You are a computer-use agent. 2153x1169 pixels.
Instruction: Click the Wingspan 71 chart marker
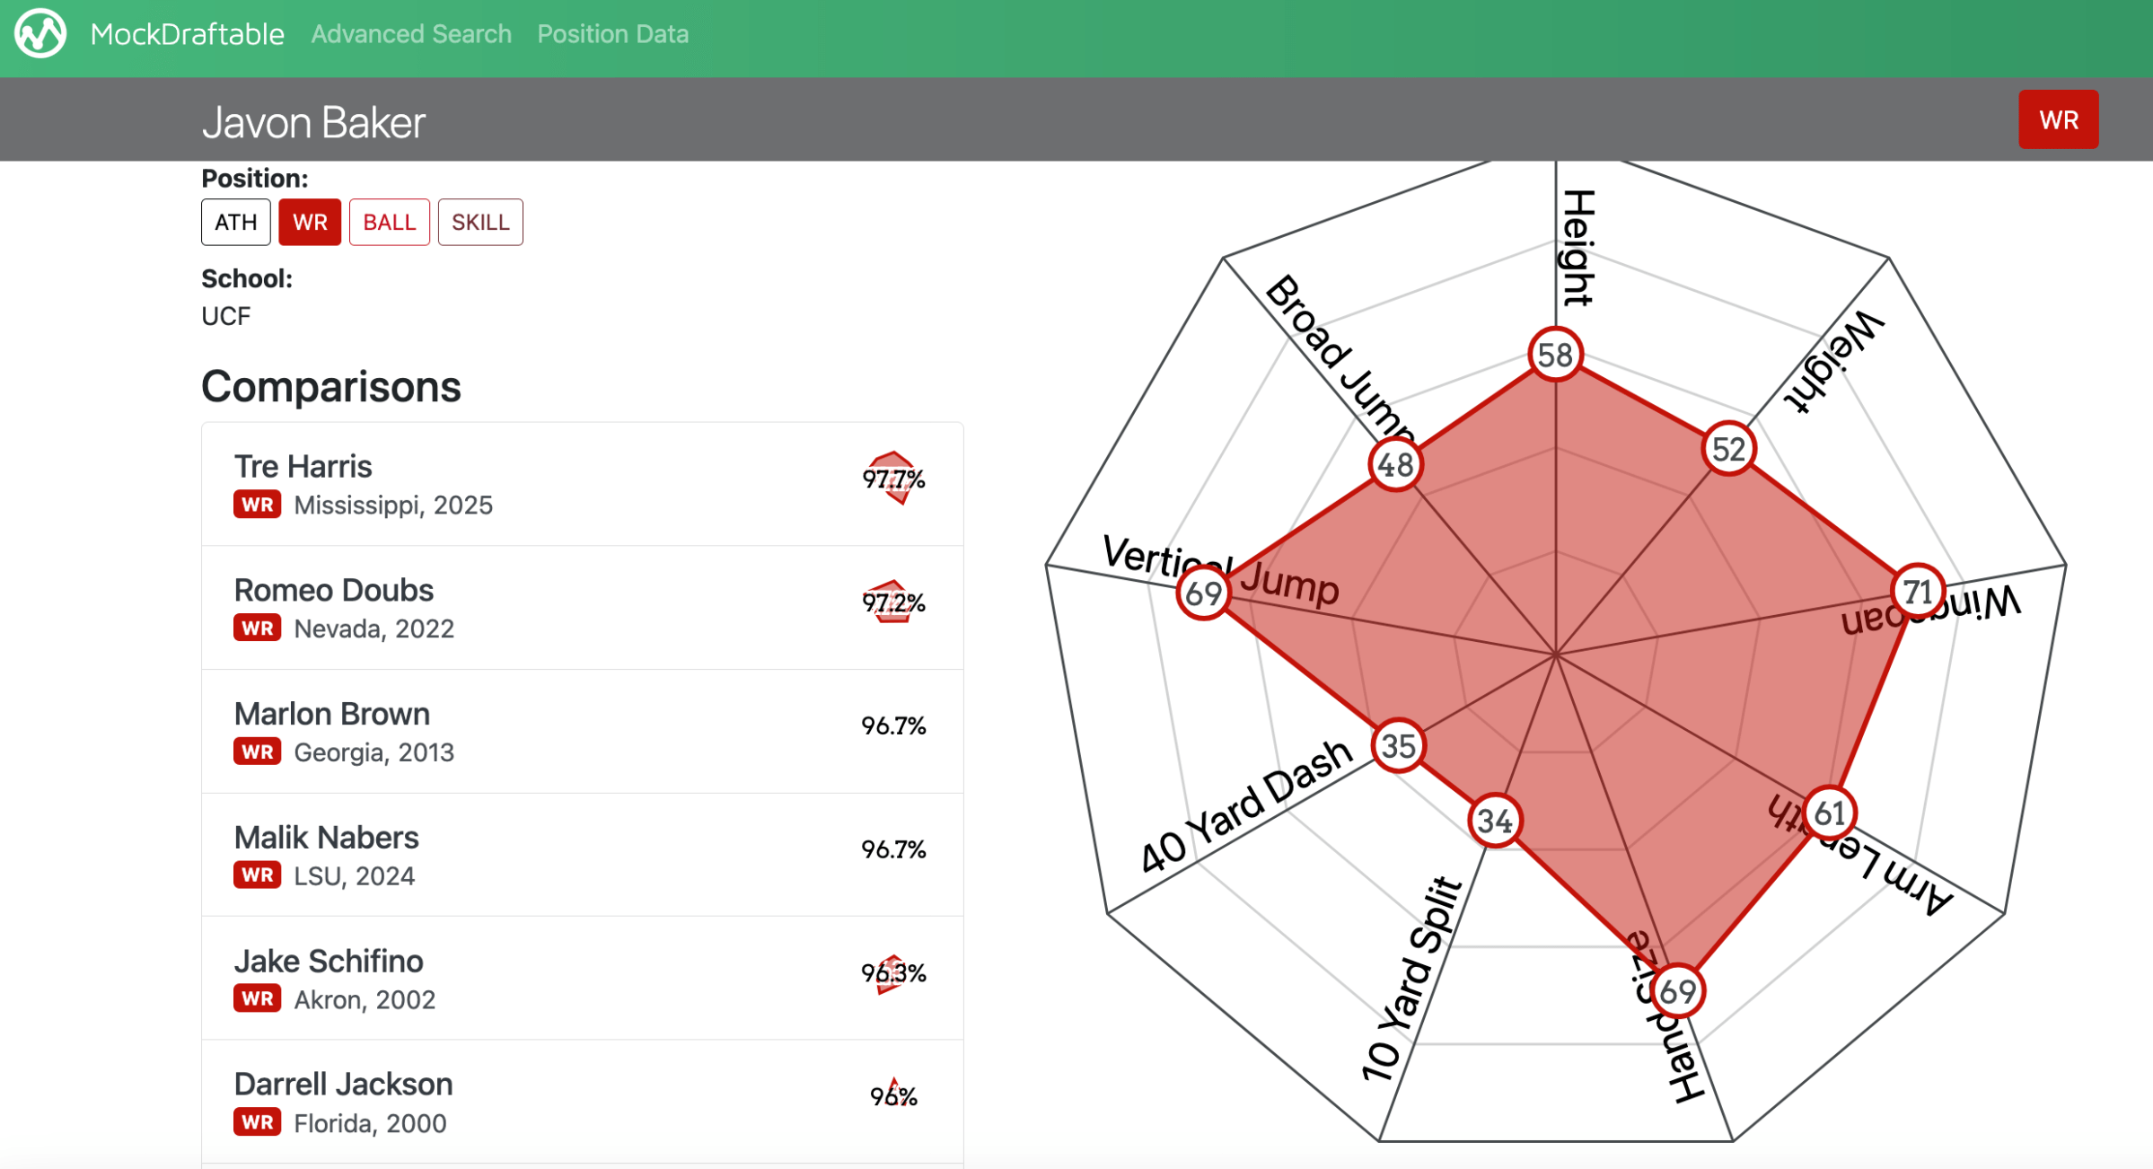(1918, 592)
